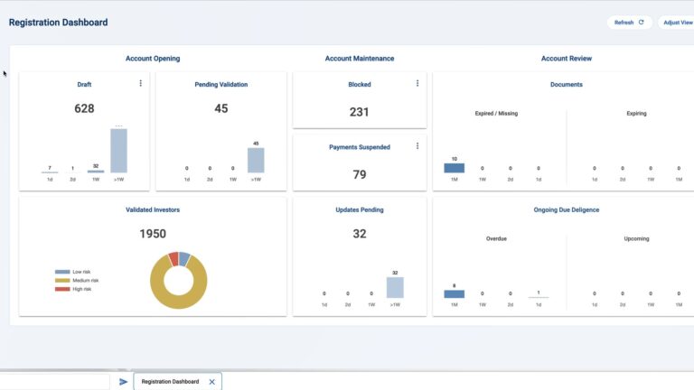Click the Updates Pending >1W bar
Viewport: 694px width, 390px height.
coord(395,287)
